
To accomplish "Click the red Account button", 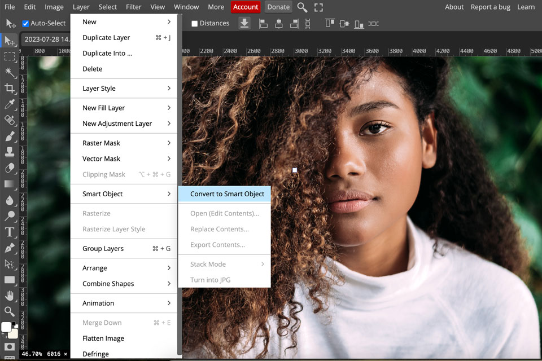I will click(246, 7).
